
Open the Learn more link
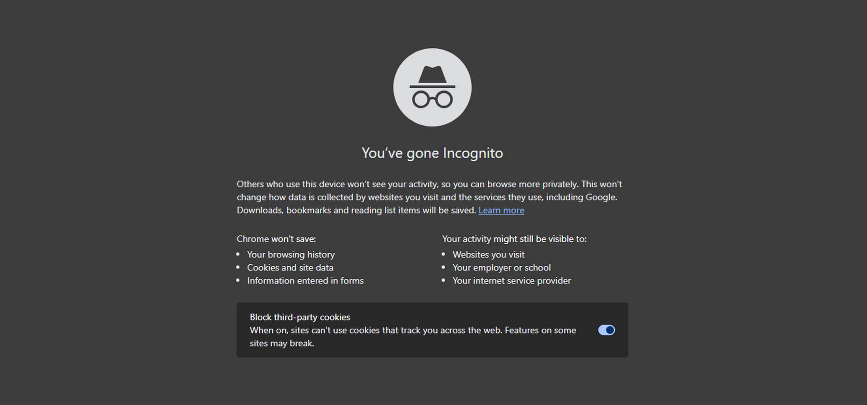tap(501, 210)
